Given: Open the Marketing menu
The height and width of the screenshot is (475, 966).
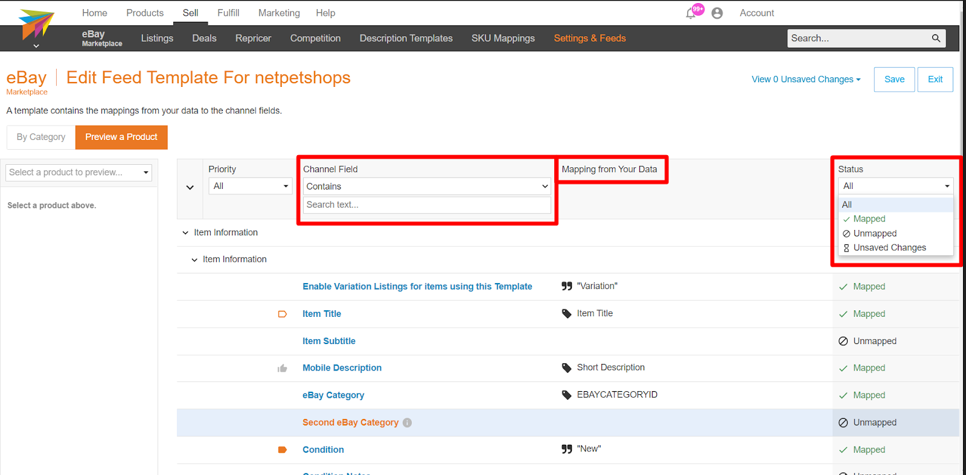Looking at the screenshot, I should 279,13.
